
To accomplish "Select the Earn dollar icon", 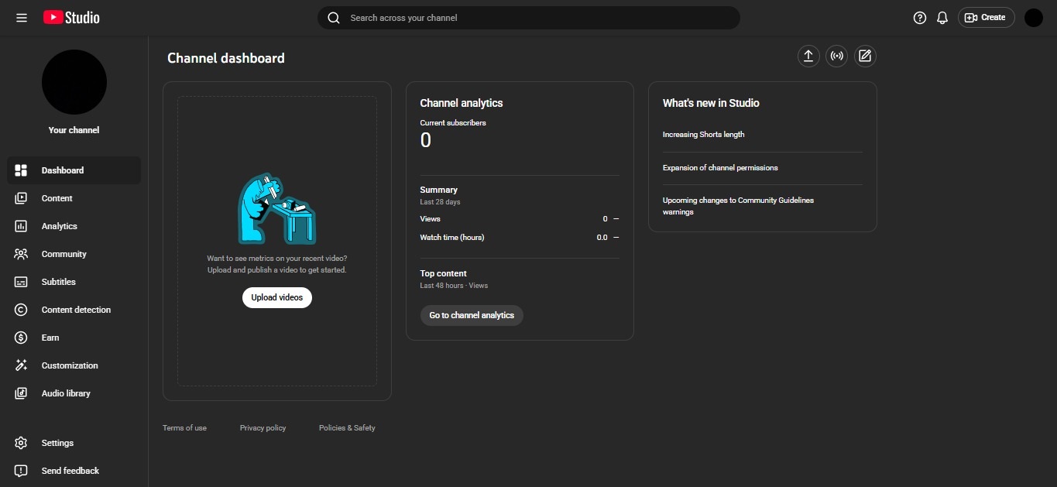I will click(x=21, y=338).
